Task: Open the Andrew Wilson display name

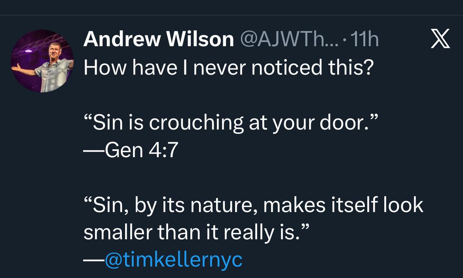Action: [x=158, y=39]
